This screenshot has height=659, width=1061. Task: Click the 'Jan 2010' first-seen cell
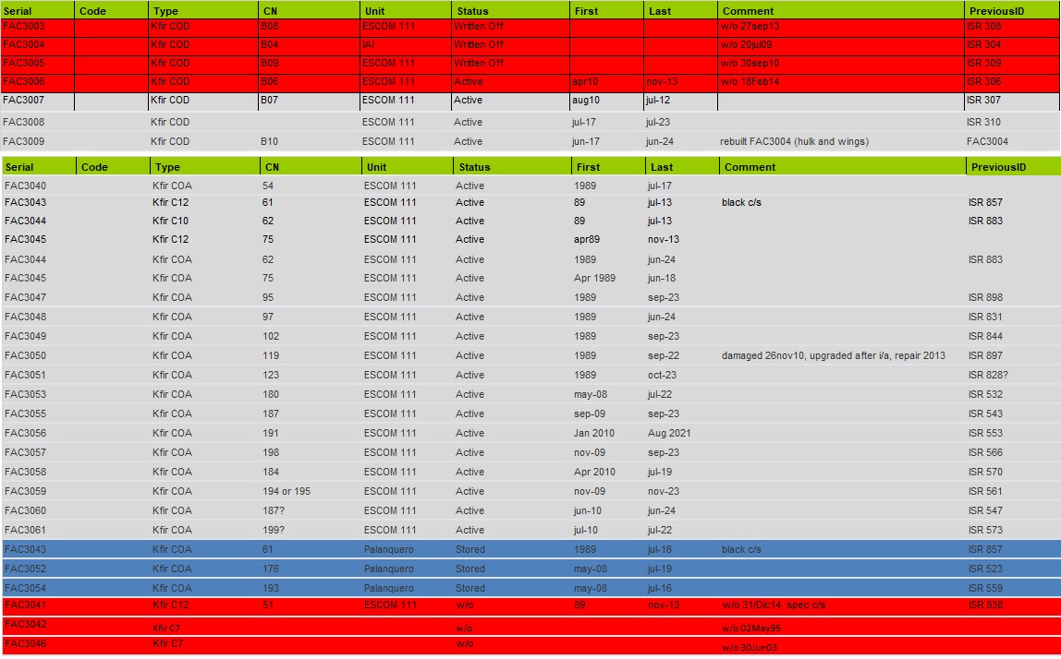594,433
